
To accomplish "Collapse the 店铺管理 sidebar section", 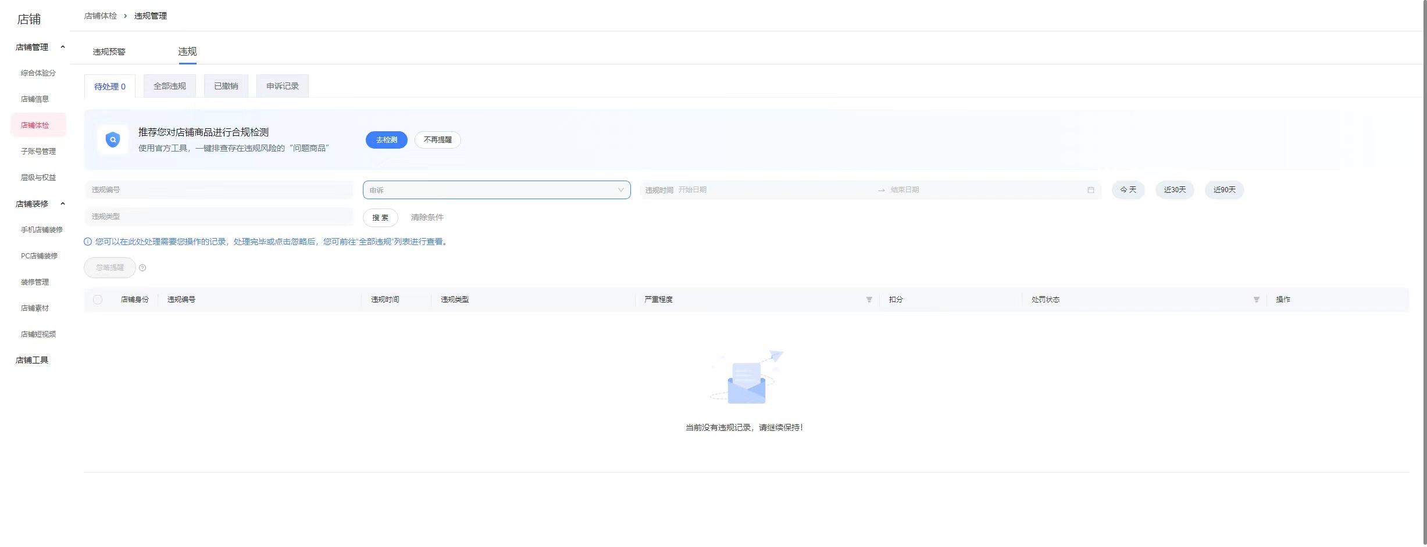I will (63, 47).
